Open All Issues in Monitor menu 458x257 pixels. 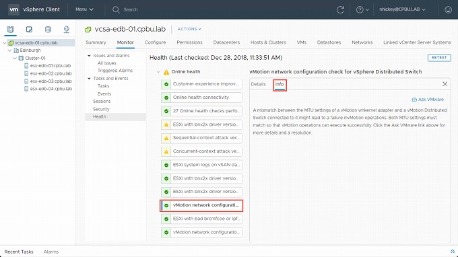point(106,63)
